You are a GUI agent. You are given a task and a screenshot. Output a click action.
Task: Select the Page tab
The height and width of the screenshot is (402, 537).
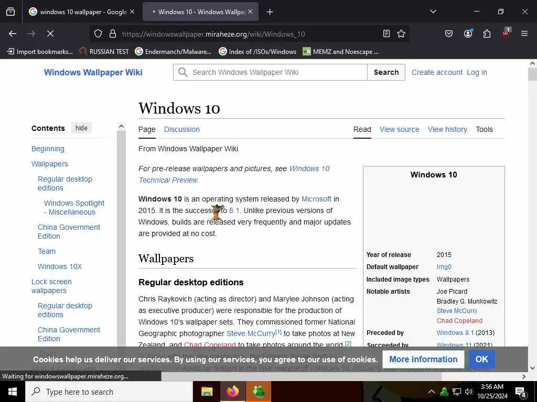(x=147, y=129)
